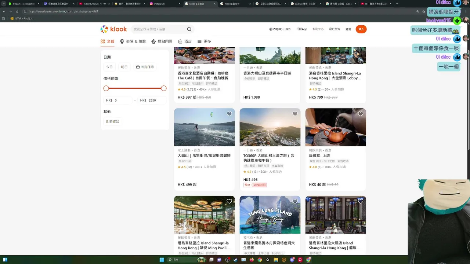Click the maximum price HK$ 2950 field
This screenshot has width=470, height=264.
(152, 100)
